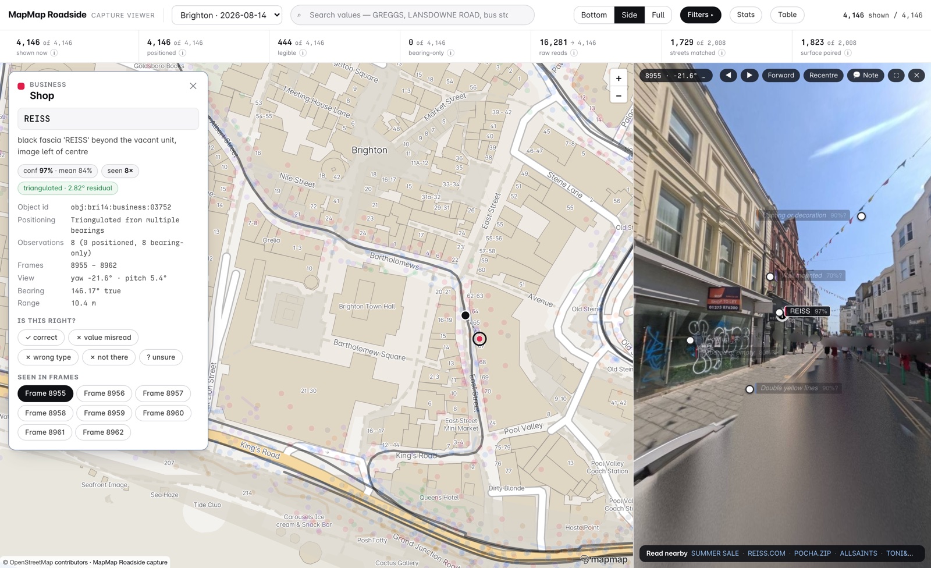Click the Brighton Town Hall map label
931x568 pixels.
[x=367, y=307]
